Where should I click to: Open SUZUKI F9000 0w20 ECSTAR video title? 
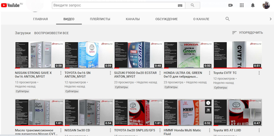point(135,75)
